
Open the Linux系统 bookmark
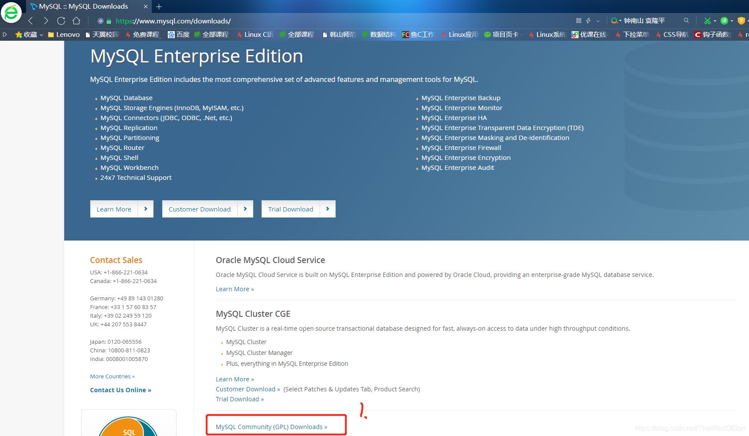pyautogui.click(x=547, y=34)
